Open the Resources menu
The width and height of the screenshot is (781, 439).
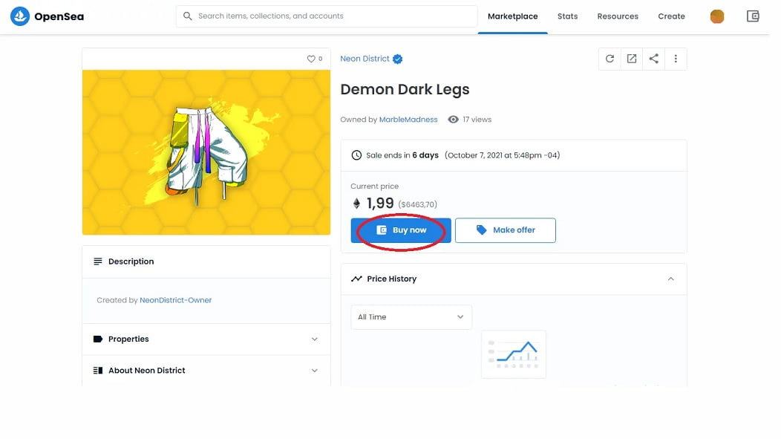(x=618, y=16)
